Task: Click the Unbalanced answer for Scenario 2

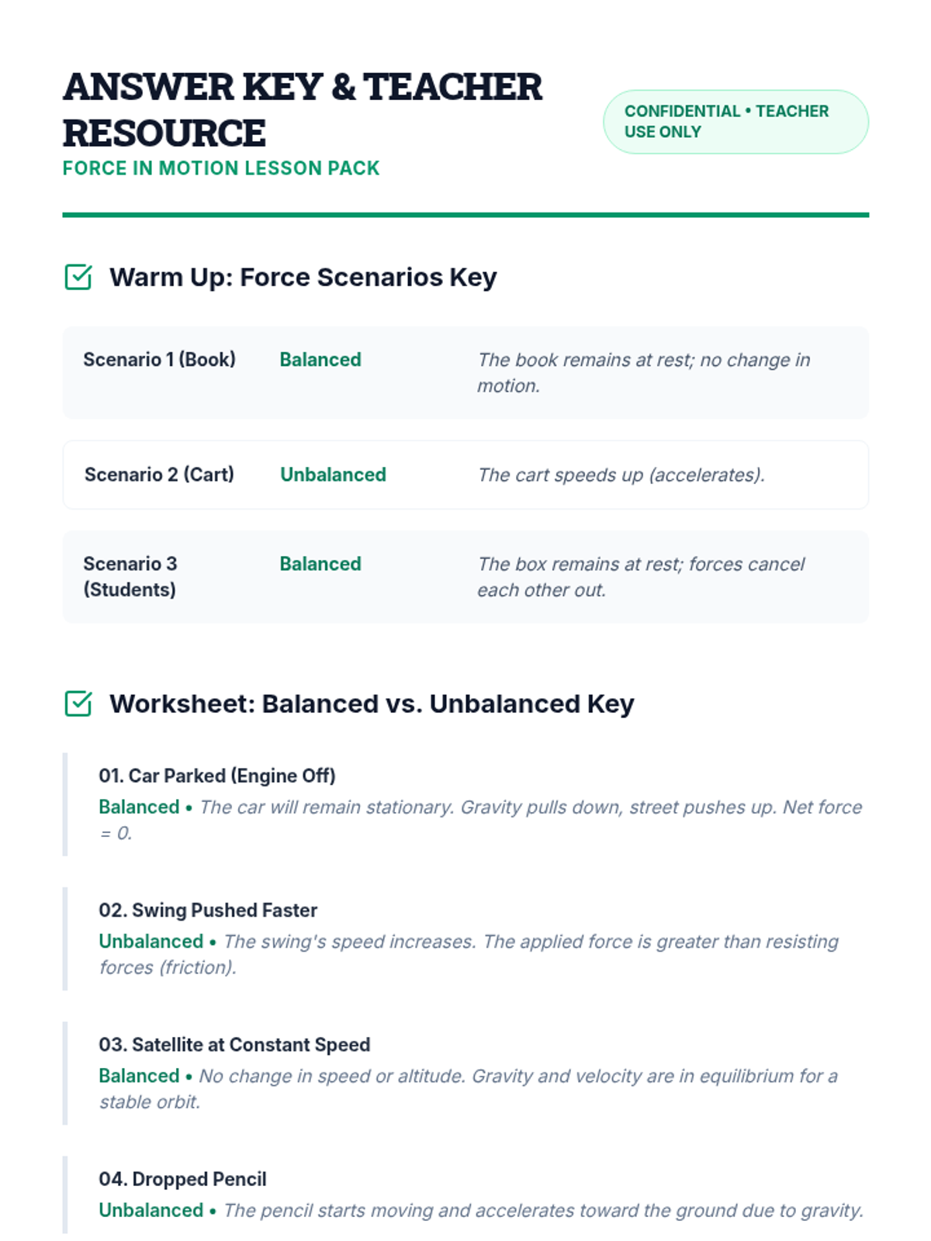Action: tap(333, 475)
